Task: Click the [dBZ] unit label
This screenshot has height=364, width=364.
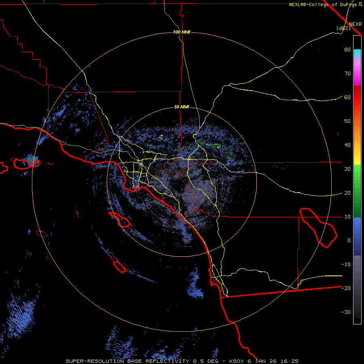Action: 343,28
